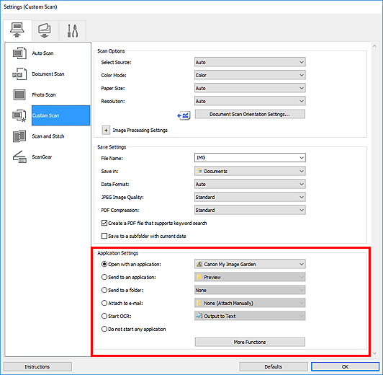Viewport: 383px width, 375px height.
Task: Switch to Scanning from a Computer tab
Action: pos(17,30)
